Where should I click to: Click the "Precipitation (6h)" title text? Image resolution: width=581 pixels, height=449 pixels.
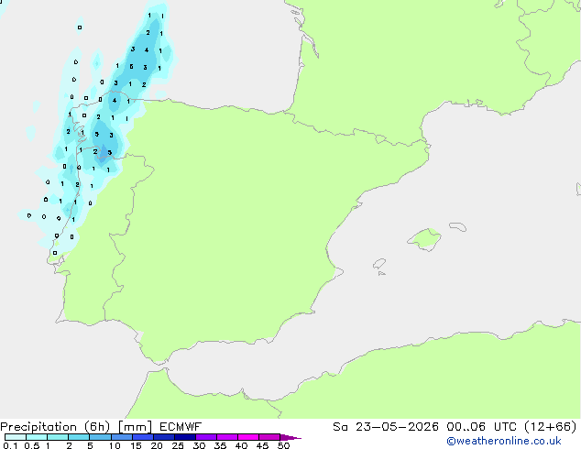point(55,427)
